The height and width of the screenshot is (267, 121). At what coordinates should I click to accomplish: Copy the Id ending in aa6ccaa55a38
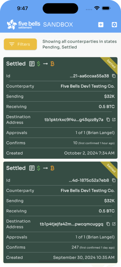(114, 76)
